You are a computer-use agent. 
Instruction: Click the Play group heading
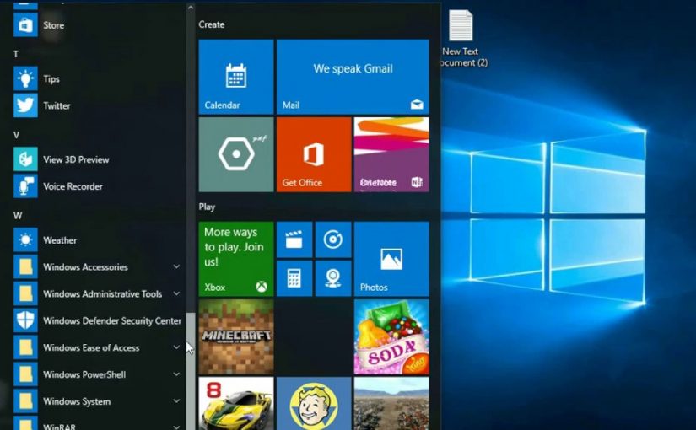click(x=207, y=207)
